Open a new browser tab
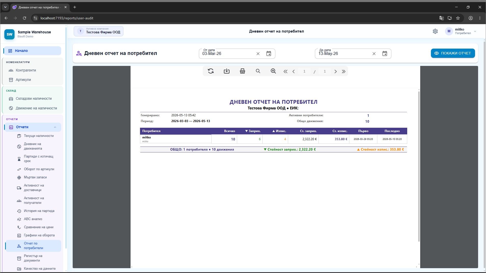The image size is (486, 273). (75, 7)
